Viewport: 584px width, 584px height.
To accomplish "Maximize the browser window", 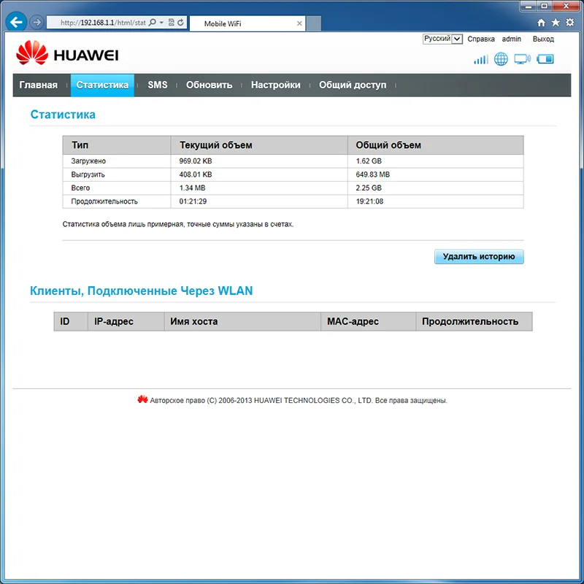I will click(544, 6).
